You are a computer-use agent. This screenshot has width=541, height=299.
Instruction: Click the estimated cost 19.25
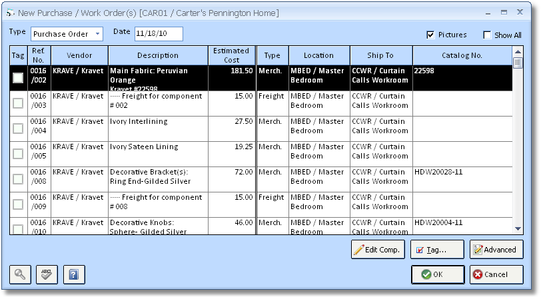[244, 147]
